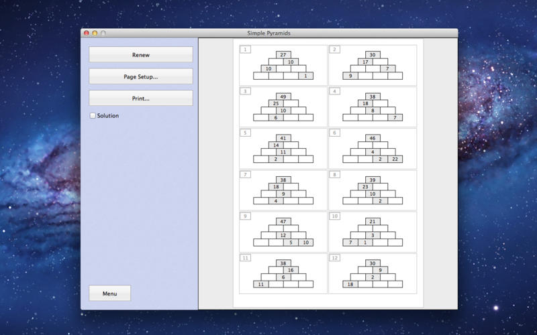Select puzzle 5 with top value 41
537x335 pixels.
tap(283, 148)
